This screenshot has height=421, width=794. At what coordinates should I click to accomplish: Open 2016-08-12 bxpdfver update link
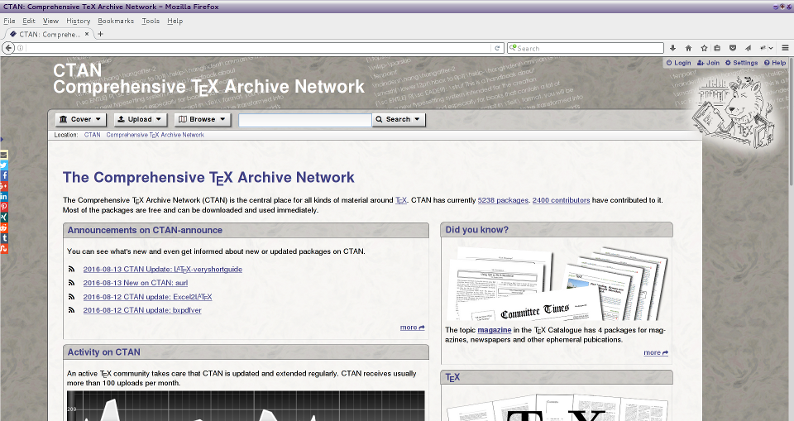click(142, 310)
